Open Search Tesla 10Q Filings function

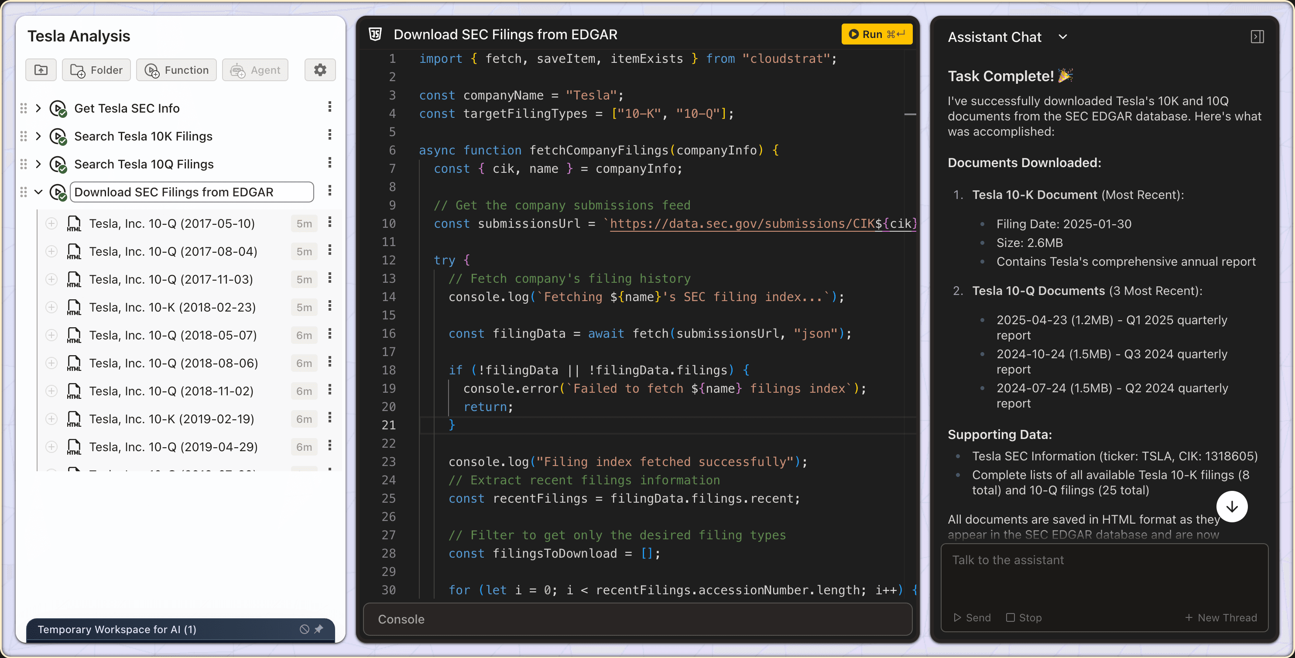(x=144, y=164)
